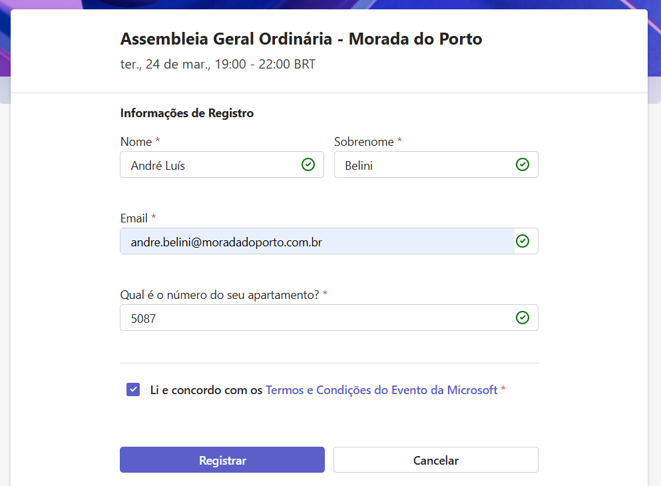
Task: Click the checkmark icon in the apartment number field
Action: (523, 318)
